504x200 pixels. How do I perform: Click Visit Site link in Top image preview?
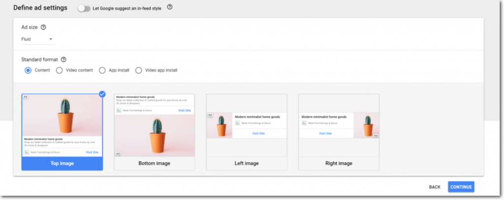point(92,152)
